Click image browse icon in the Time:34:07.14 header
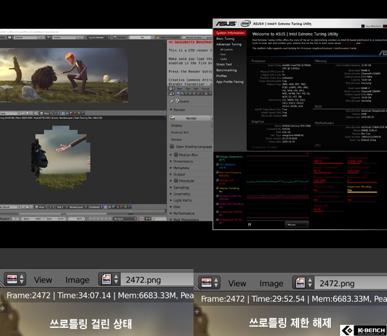 109,279
